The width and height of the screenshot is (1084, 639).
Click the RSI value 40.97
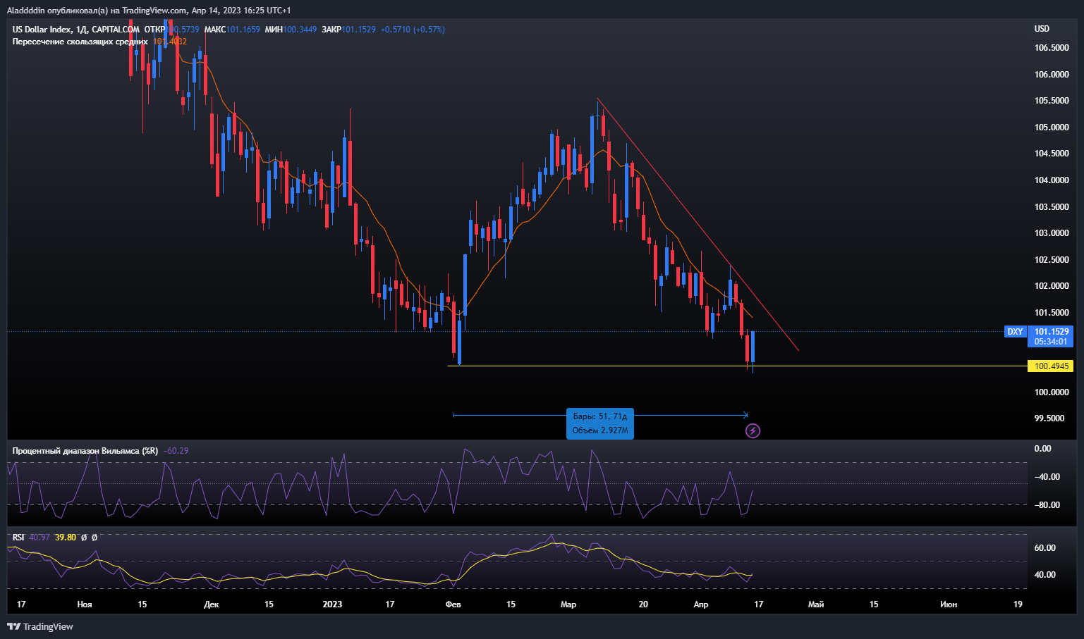[39, 538]
